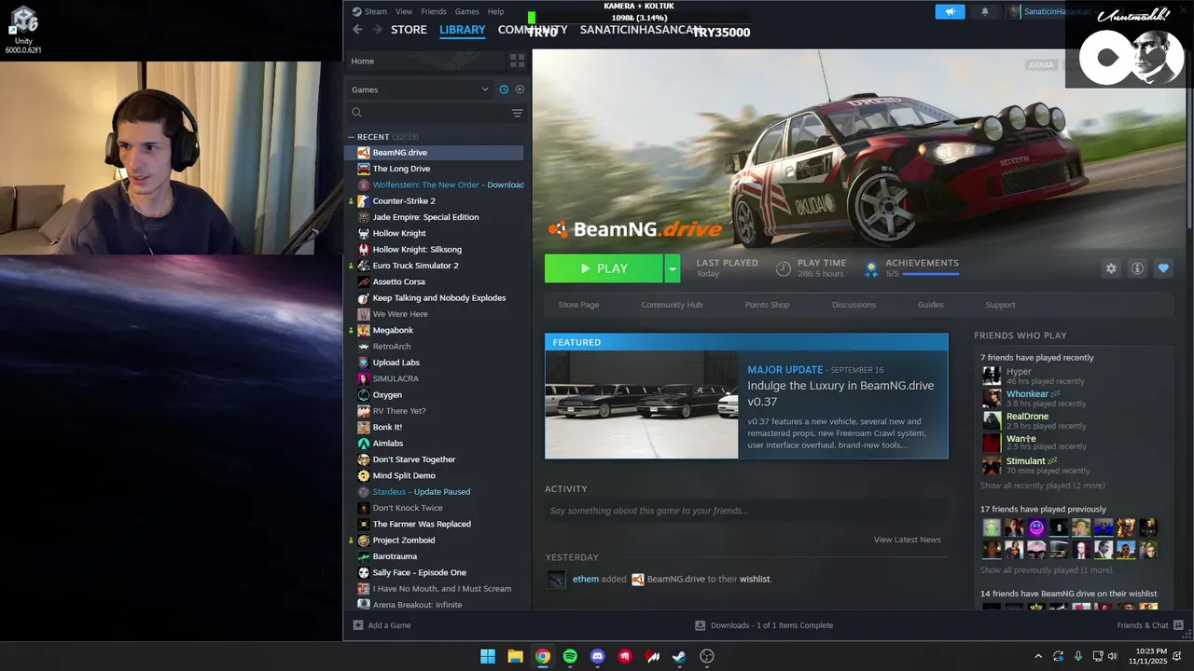
Task: Open Spotify from the taskbar
Action: [x=570, y=656]
